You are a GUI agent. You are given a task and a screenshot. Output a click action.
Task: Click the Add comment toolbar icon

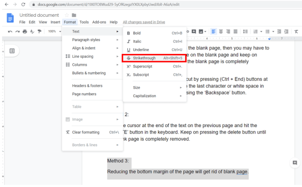coord(194,31)
